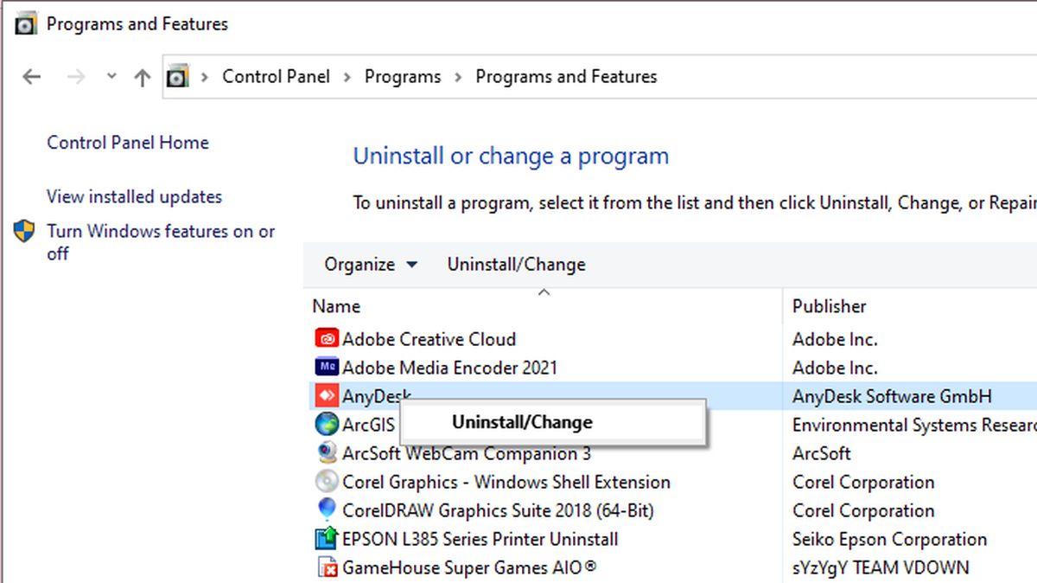This screenshot has height=583, width=1037.
Task: Sort the list by Name column header
Action: click(336, 306)
